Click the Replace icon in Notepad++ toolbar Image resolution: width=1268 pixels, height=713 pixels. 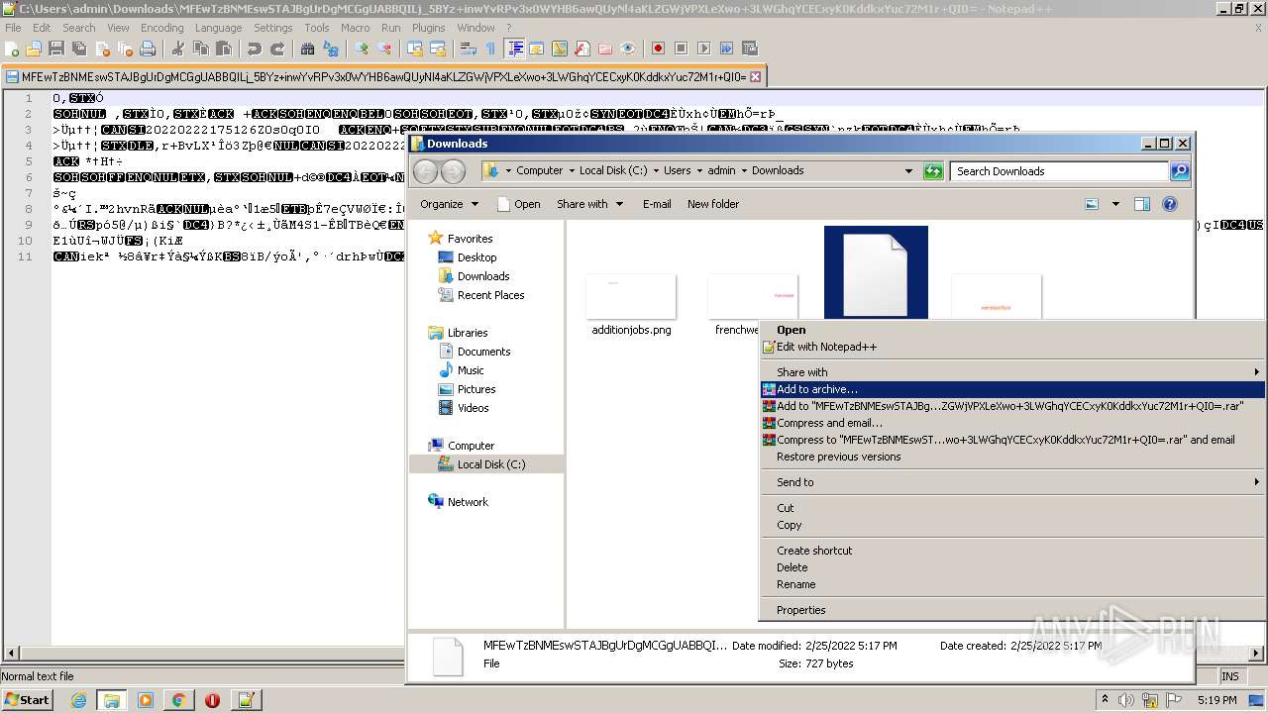[x=331, y=48]
